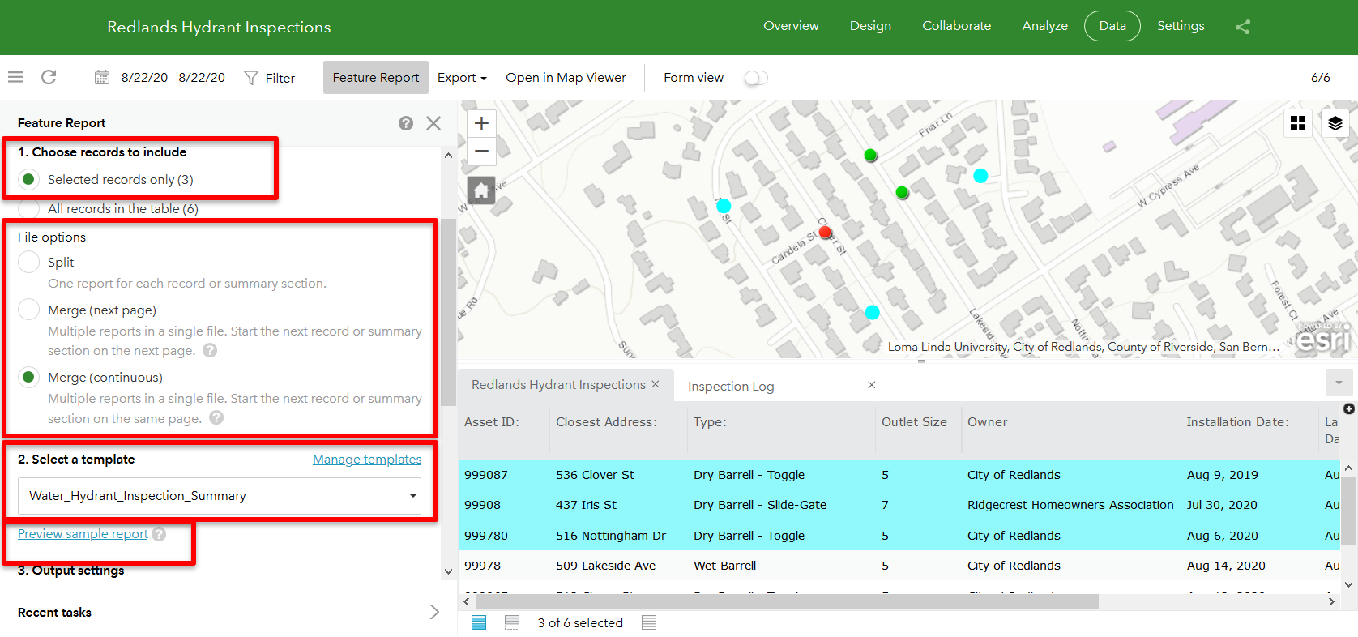Close the Redlands Hydrant Inspections tab
The height and width of the screenshot is (637, 1358).
pyautogui.click(x=656, y=384)
